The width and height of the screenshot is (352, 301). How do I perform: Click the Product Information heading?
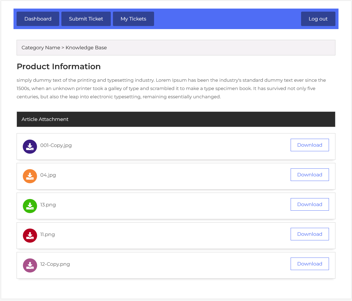tap(59, 67)
